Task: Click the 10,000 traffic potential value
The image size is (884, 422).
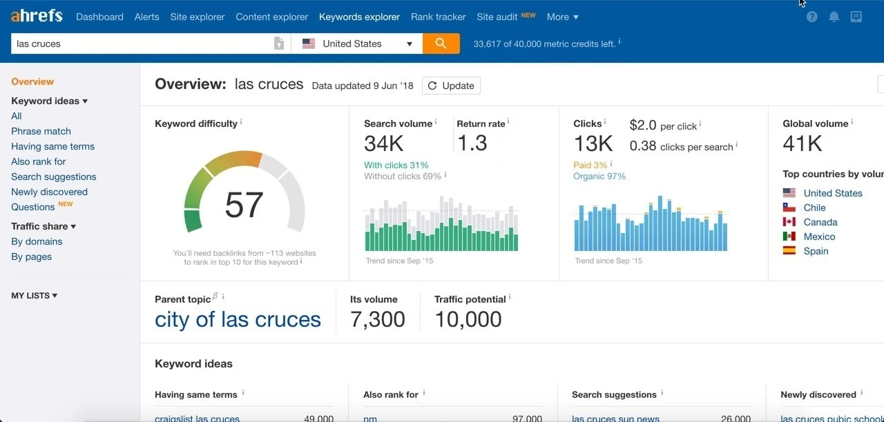Action: (x=468, y=319)
